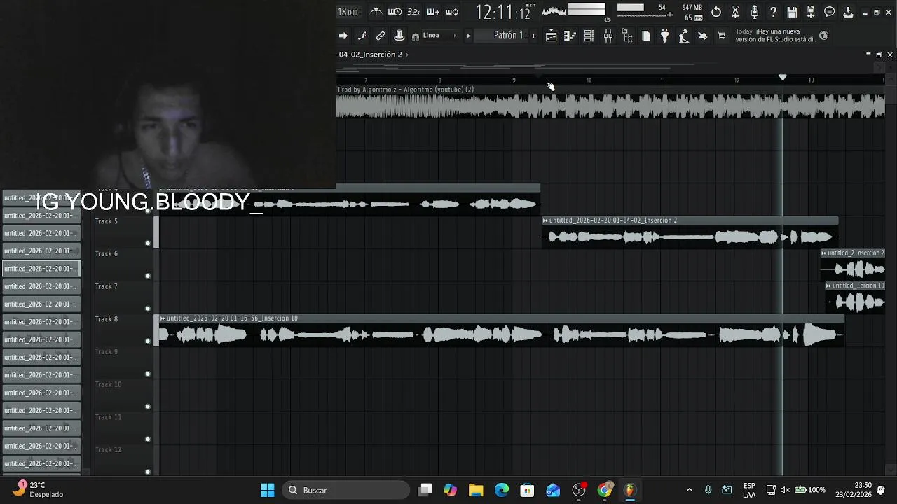Save project with floppy disk icon

point(792,12)
